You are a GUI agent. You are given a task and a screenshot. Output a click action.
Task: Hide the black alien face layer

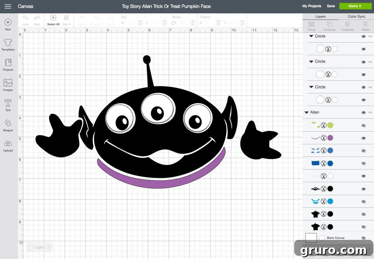point(364,189)
